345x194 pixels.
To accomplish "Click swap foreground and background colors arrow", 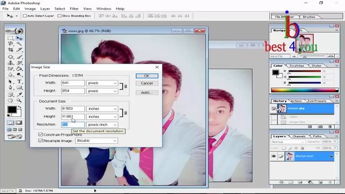I will (x=19, y=107).
